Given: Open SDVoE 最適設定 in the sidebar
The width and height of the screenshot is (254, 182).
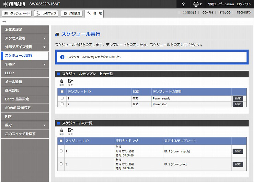Looking at the screenshot, I should 25,108.
